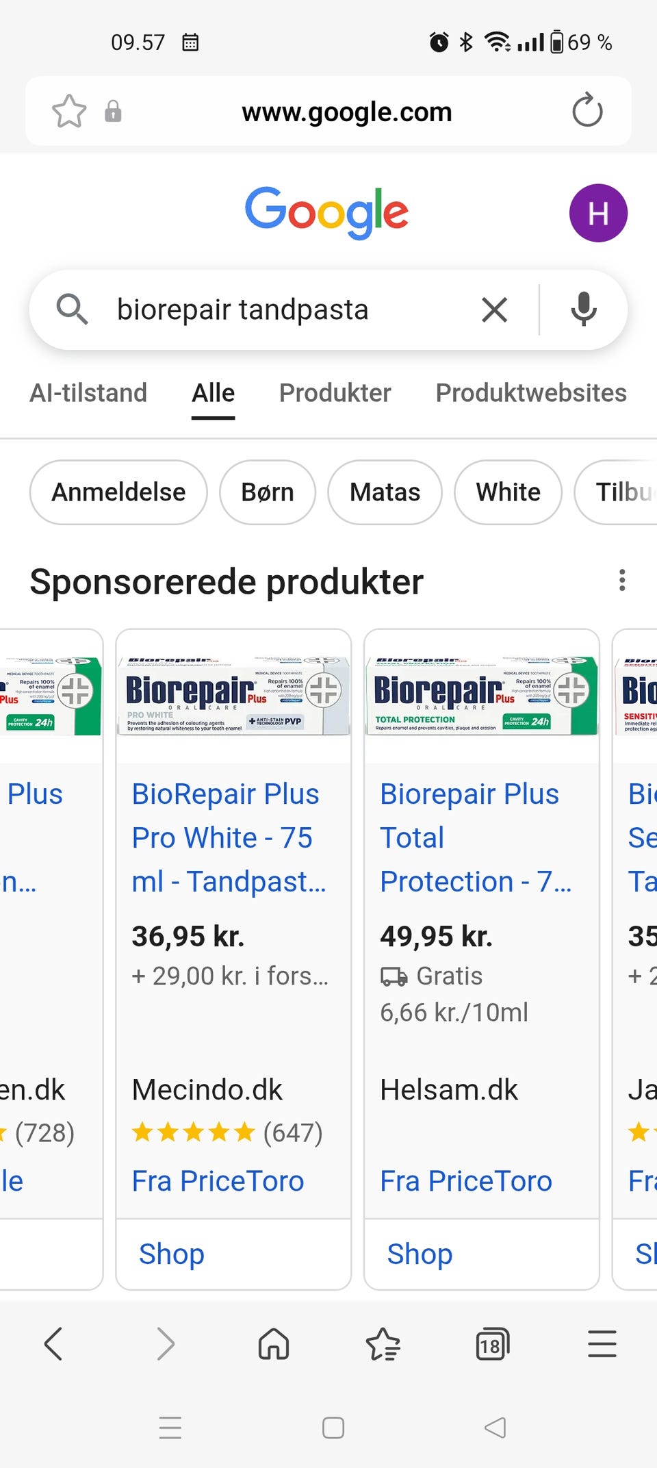Go back with browser back arrow
This screenshot has height=1468, width=657.
[53, 1343]
